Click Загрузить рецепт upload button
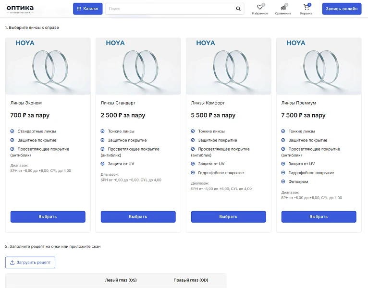 pyautogui.click(x=30, y=263)
